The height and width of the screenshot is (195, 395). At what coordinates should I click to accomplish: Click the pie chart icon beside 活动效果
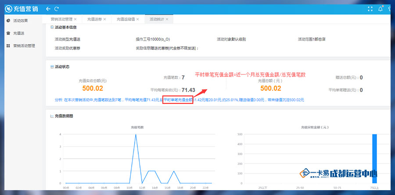pyautogui.click(x=8, y=21)
